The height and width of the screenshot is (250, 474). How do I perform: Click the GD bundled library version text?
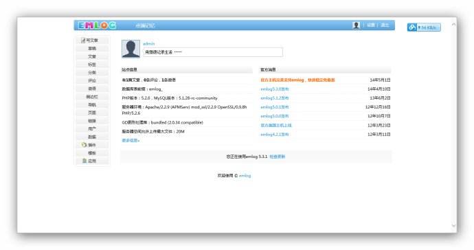click(162, 122)
